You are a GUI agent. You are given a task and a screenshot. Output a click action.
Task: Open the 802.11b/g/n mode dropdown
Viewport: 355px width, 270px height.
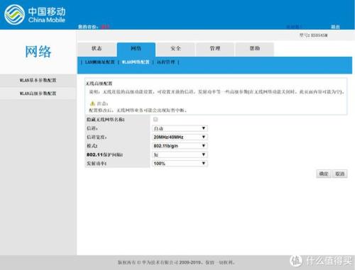click(180, 146)
